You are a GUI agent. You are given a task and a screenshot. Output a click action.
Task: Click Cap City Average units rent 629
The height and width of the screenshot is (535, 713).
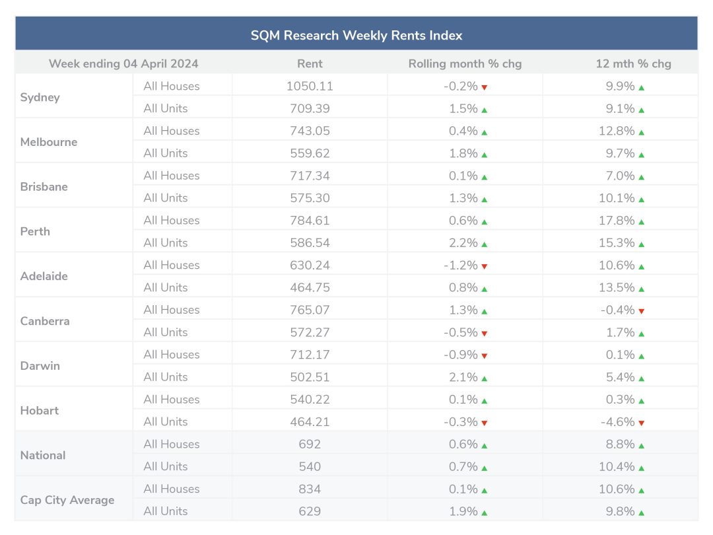310,511
